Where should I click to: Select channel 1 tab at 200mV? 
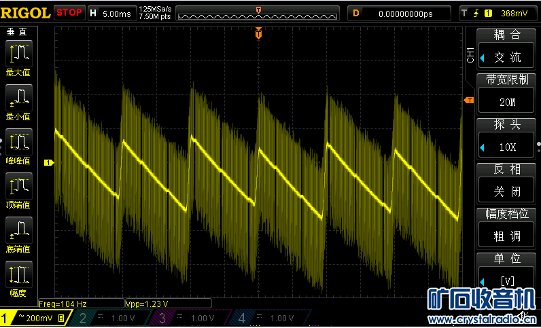[x=34, y=318]
